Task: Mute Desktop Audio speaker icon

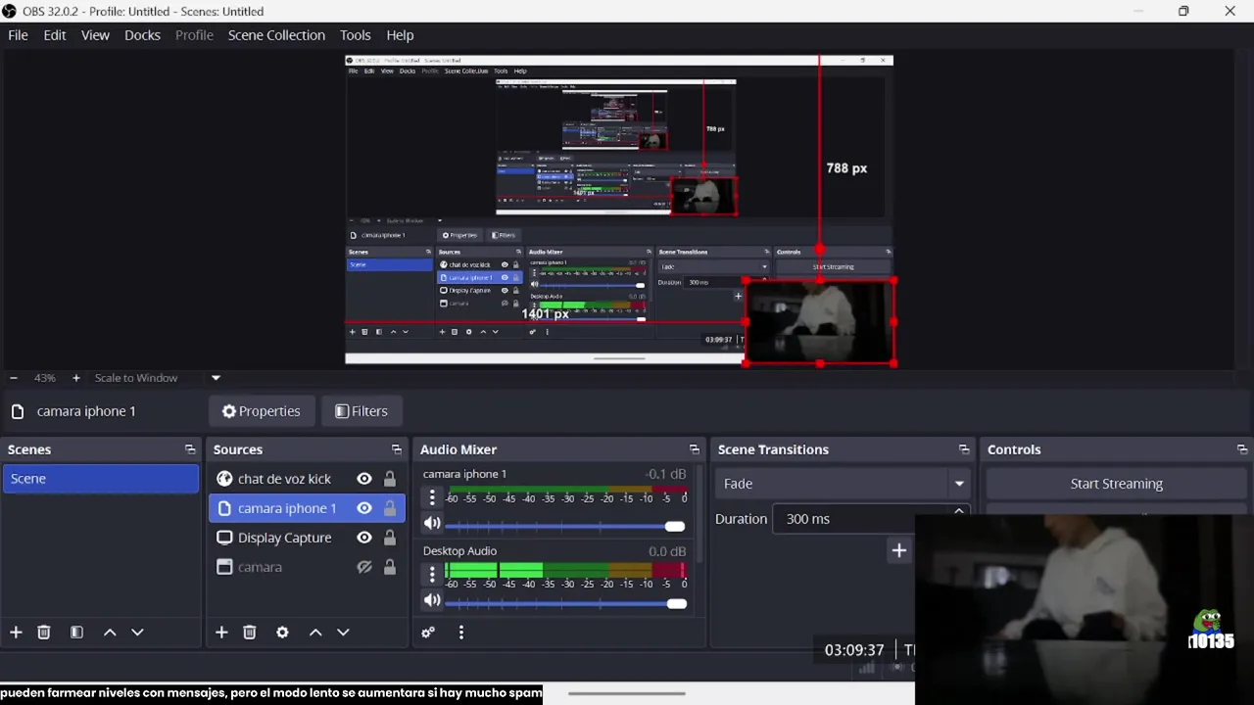Action: 432,600
